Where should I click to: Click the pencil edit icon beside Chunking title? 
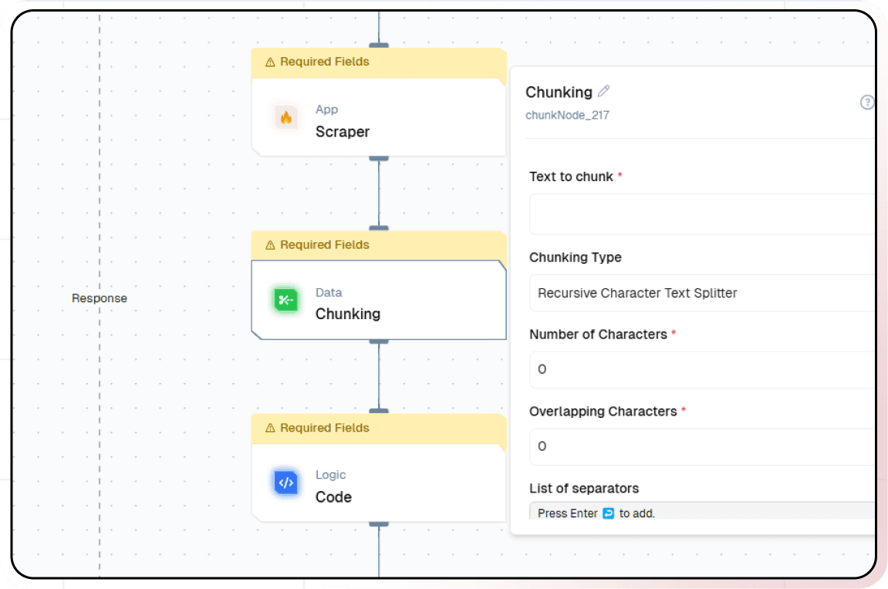point(603,91)
